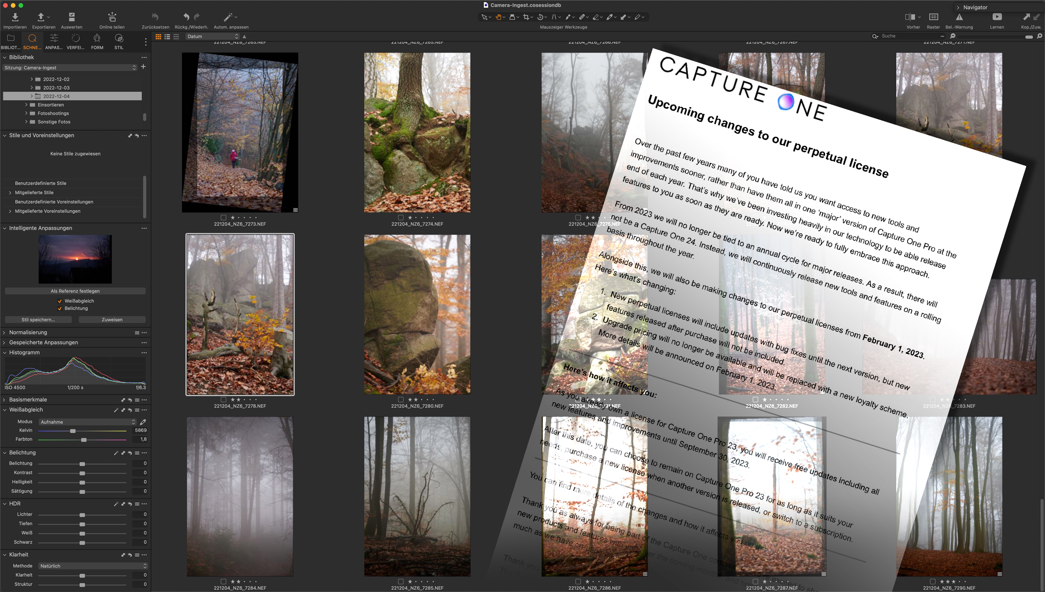Click Autom. anpassen magic wand icon
1045x592 pixels.
[x=228, y=17]
